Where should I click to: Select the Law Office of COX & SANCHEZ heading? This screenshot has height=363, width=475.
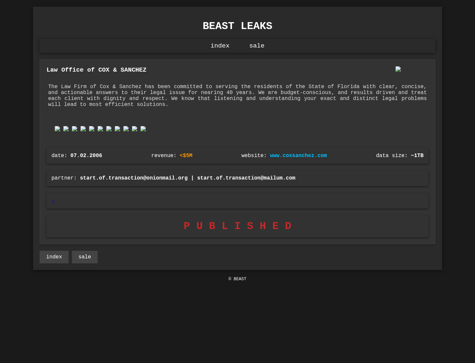pos(96,70)
